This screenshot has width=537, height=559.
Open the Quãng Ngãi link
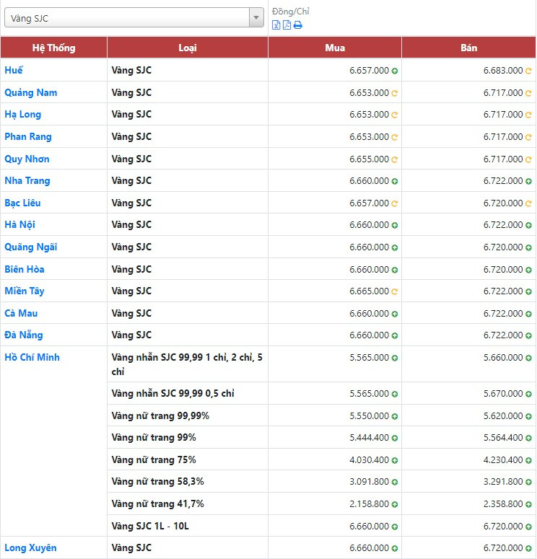(31, 247)
